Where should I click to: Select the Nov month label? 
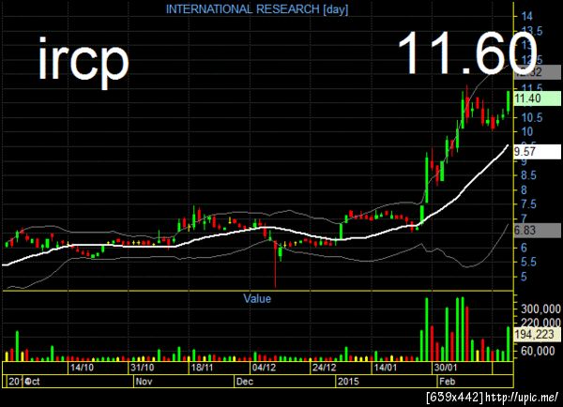click(x=144, y=381)
